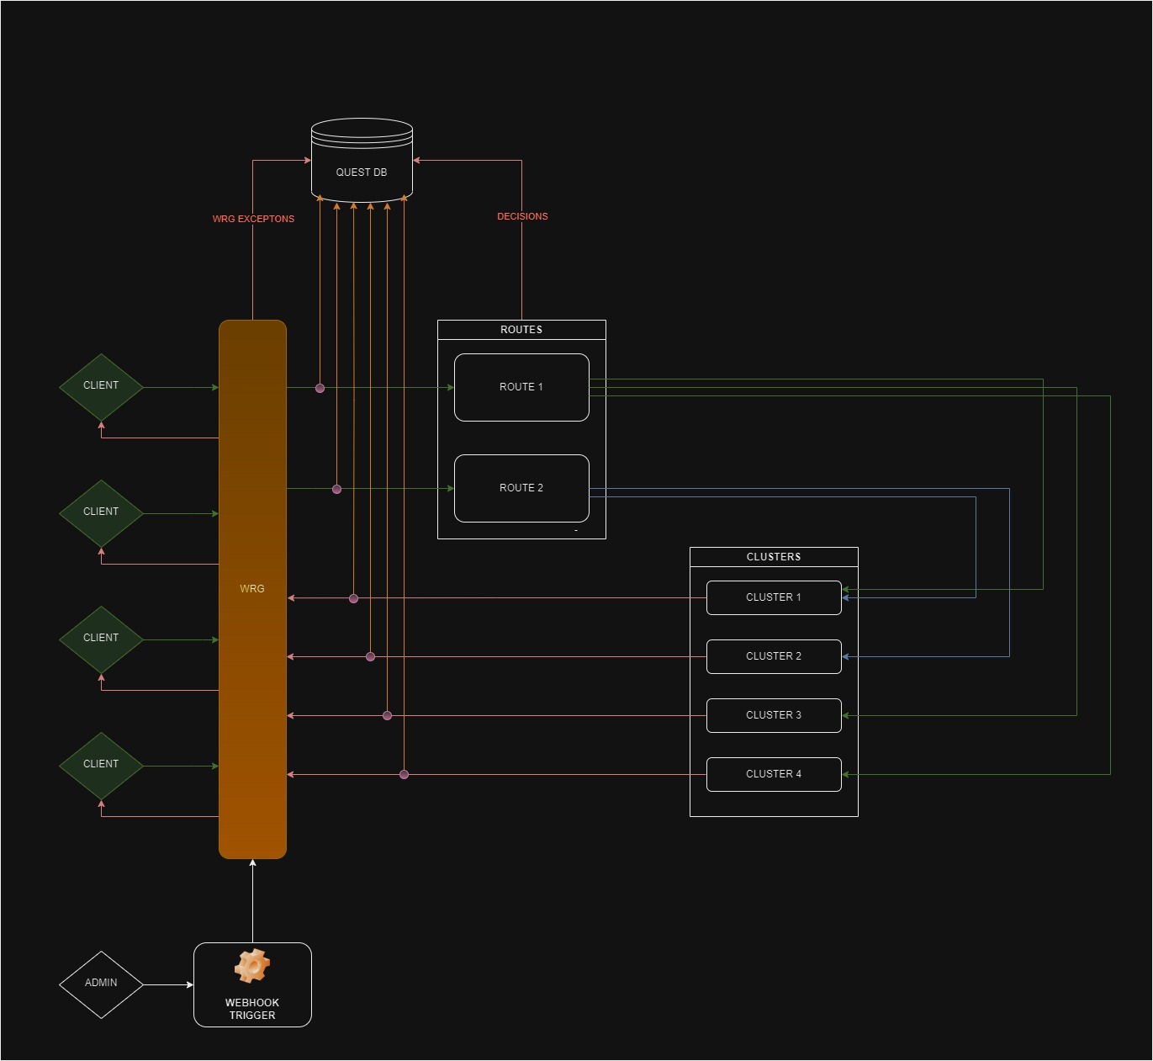
Task: Select the bottommost CLIENT diamond
Action: [101, 766]
